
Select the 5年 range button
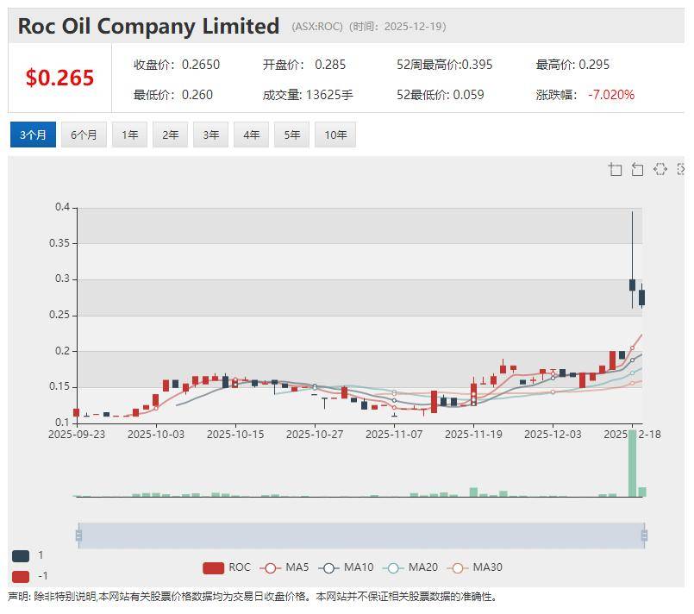[x=292, y=135]
